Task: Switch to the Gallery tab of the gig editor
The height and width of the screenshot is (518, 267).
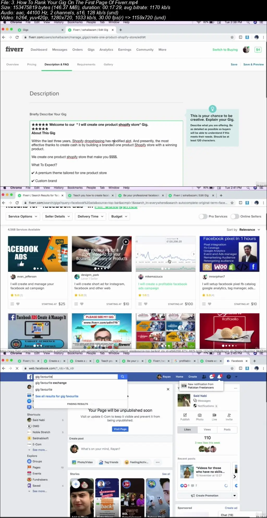Action: click(x=108, y=64)
